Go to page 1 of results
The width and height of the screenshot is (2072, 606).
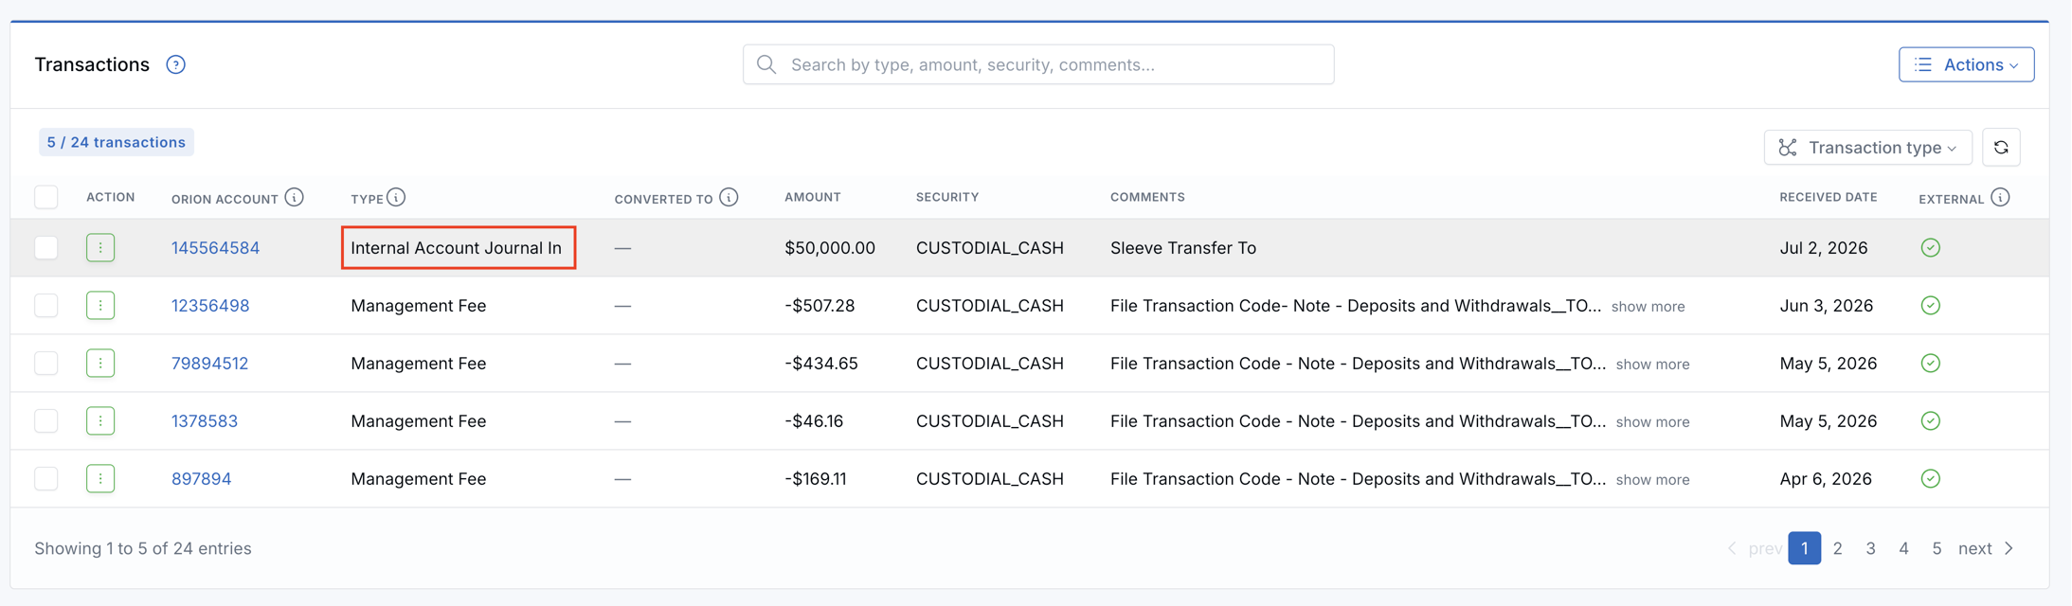1804,548
